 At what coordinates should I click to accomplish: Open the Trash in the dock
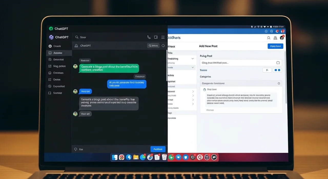click(164, 157)
